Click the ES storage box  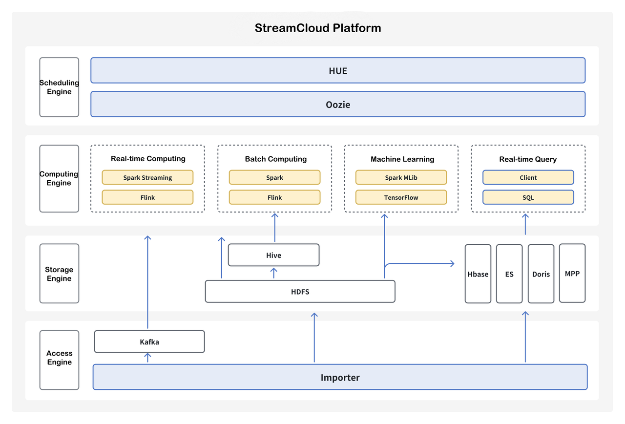point(509,274)
